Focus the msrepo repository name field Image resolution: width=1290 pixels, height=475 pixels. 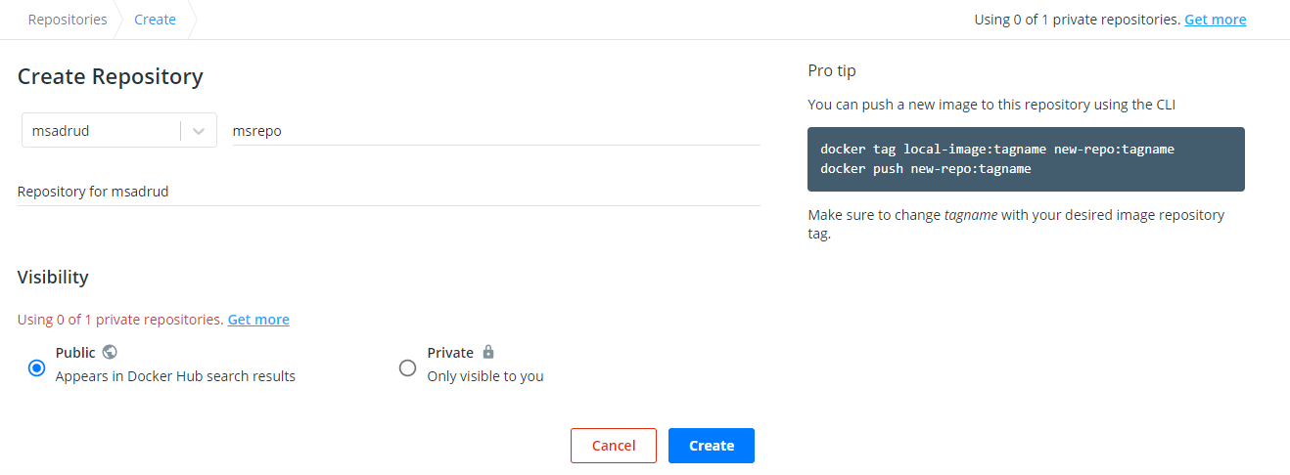click(495, 131)
